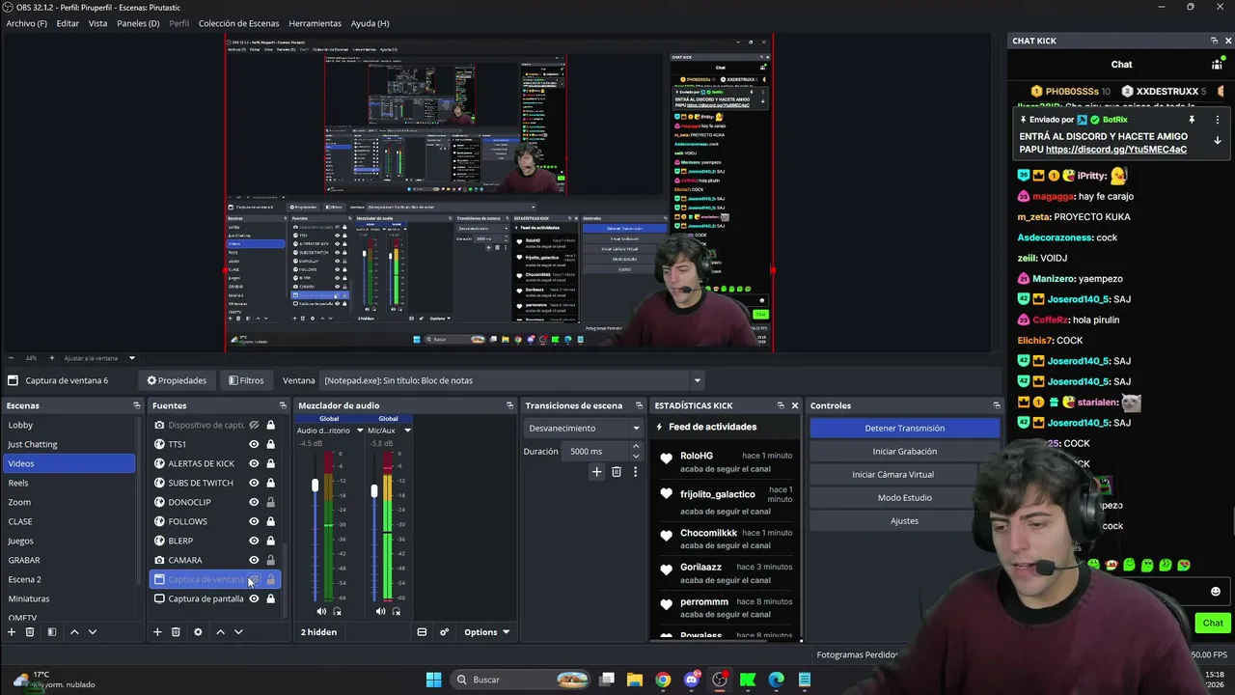
Task: Open Audio del escritorio mixer dropdown arrow
Action: point(360,431)
